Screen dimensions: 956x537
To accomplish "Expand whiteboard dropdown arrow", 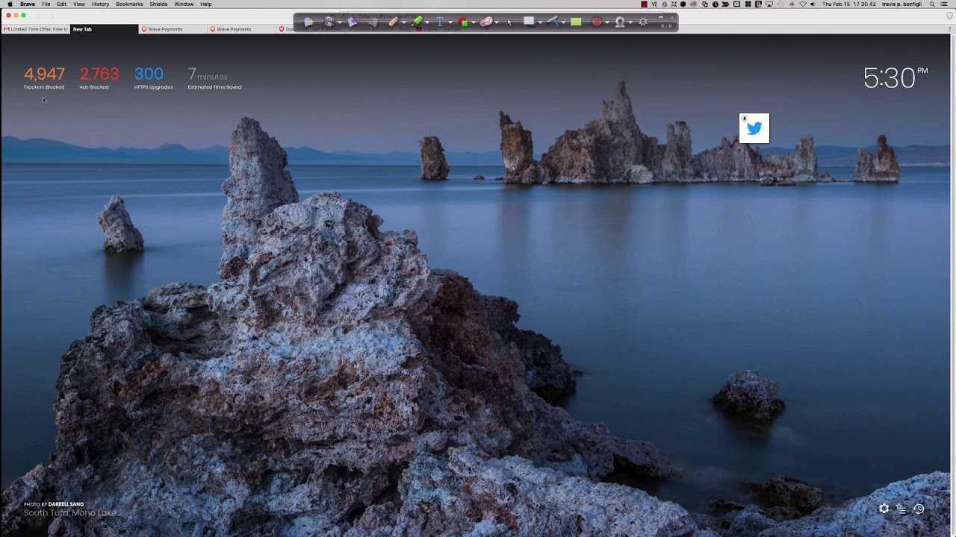I will click(541, 22).
